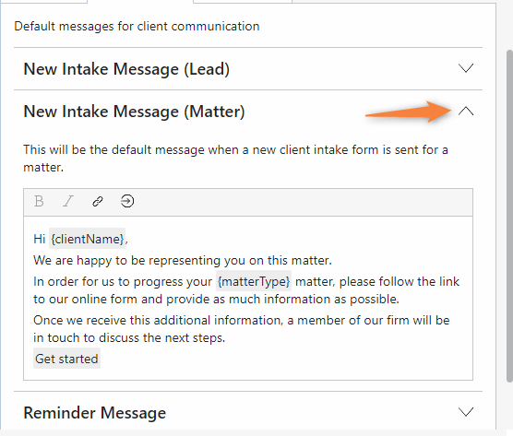
Task: Click the Get started button token
Action: point(66,359)
